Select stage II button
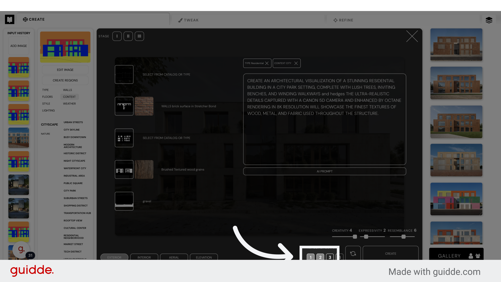 pyautogui.click(x=128, y=36)
